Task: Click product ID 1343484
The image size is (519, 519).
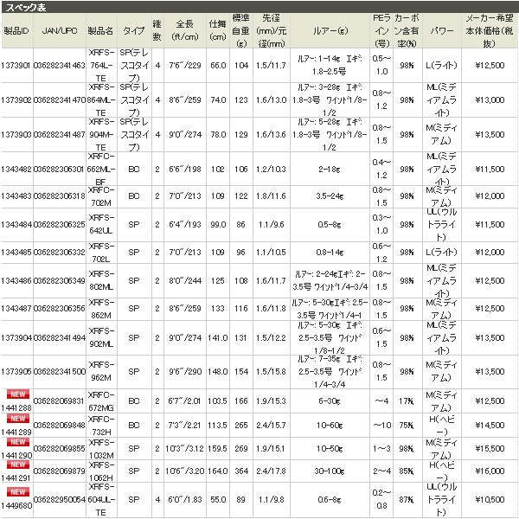Action: (16, 225)
